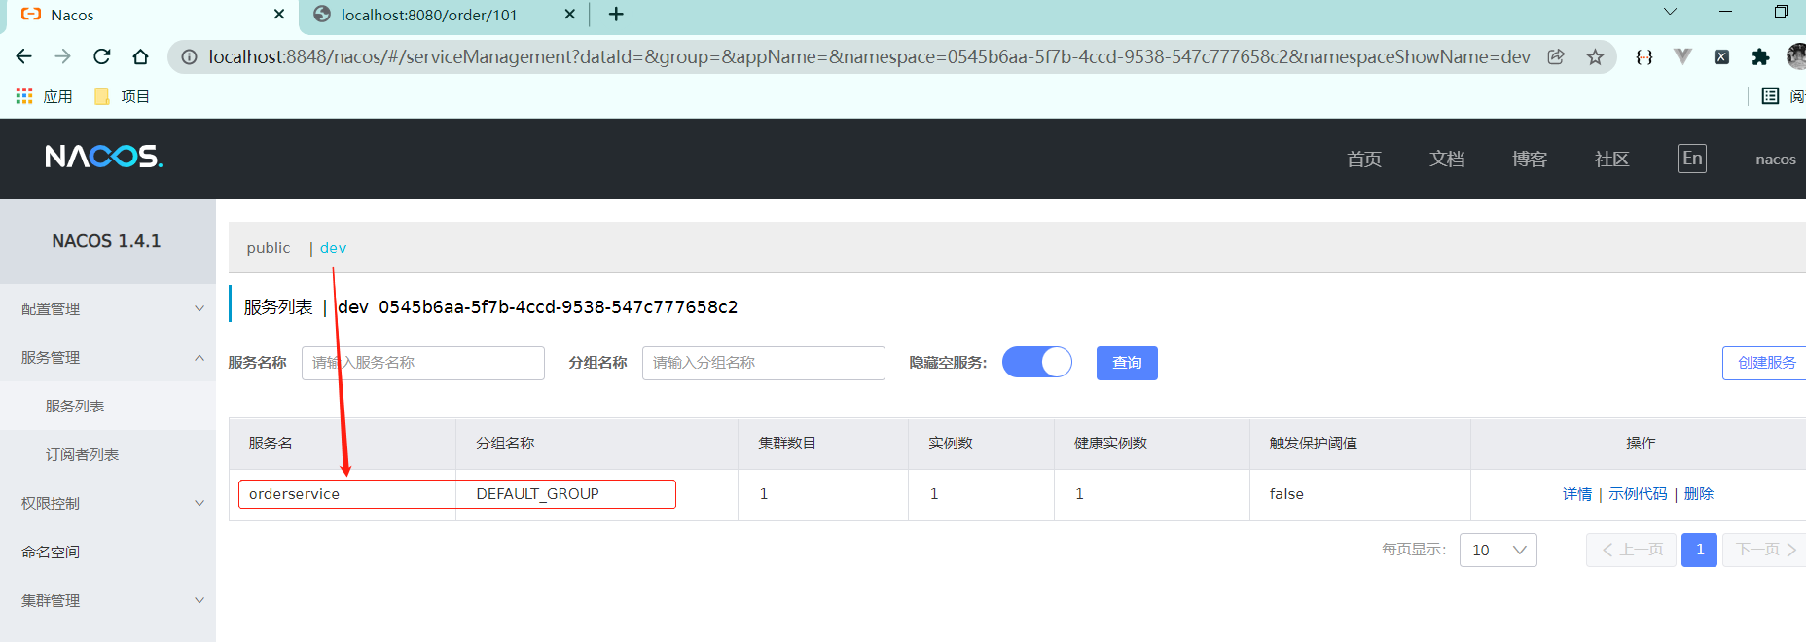Viewport: 1806px width, 642px height.
Task: Reload the Nacos page
Action: pos(102,56)
